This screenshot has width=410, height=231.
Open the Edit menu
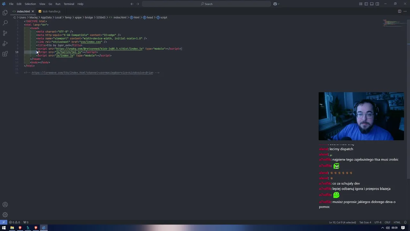(x=19, y=4)
